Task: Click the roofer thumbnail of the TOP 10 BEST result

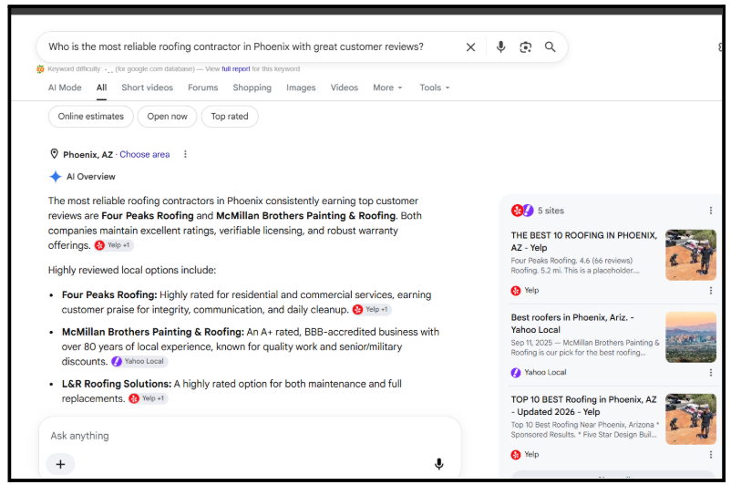Action: [x=691, y=419]
